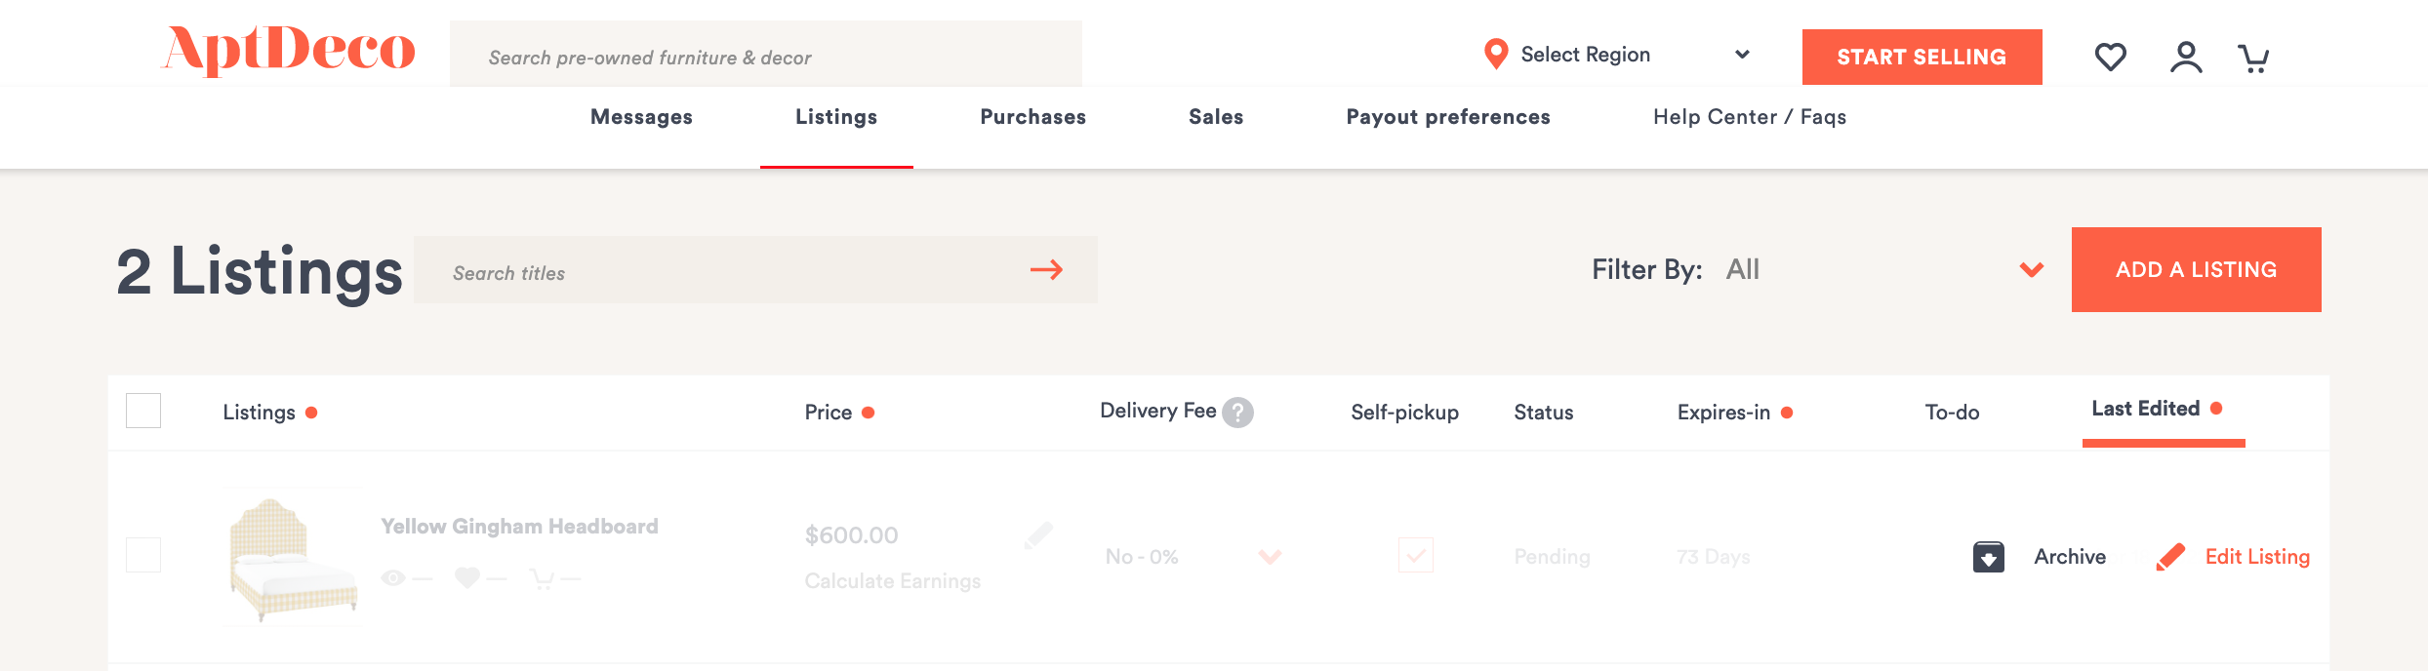Click the location pin icon
Viewport: 2428px width, 671px height.
[x=1495, y=55]
